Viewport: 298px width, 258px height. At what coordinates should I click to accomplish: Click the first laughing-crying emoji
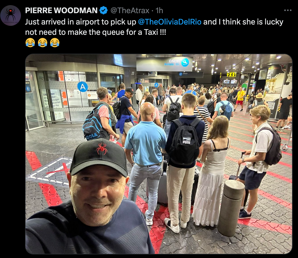pos(30,42)
